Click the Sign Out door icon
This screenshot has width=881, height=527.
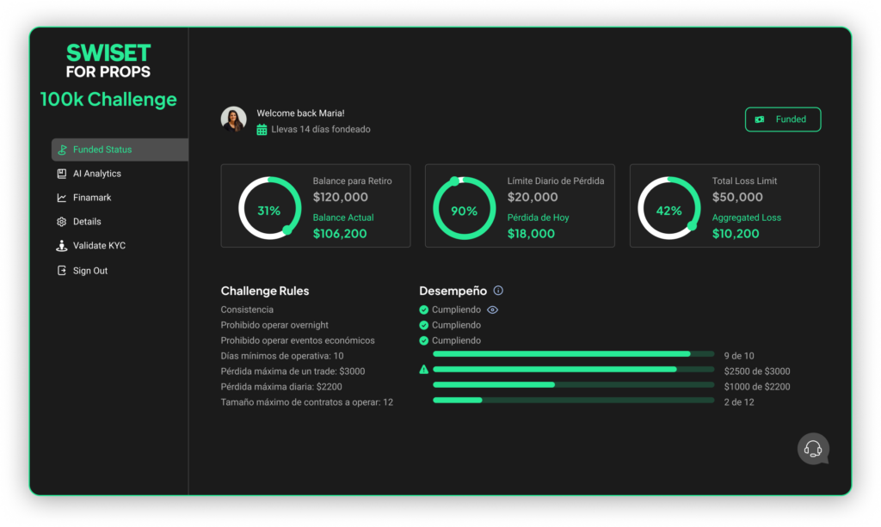click(x=62, y=271)
